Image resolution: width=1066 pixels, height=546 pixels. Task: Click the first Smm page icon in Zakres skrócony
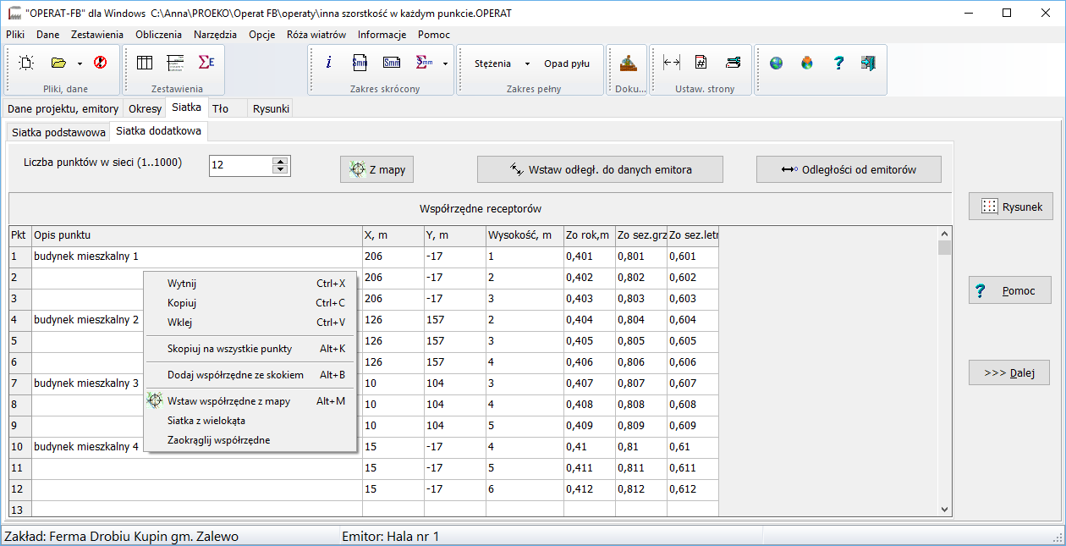pyautogui.click(x=360, y=63)
